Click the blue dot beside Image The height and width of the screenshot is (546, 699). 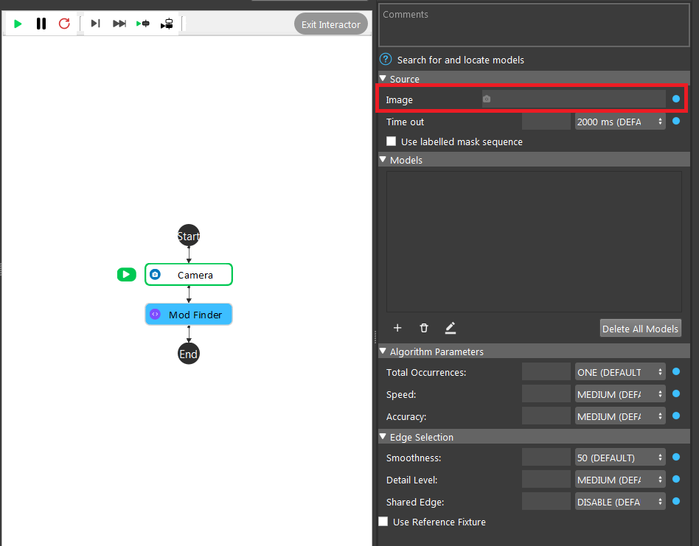[676, 99]
